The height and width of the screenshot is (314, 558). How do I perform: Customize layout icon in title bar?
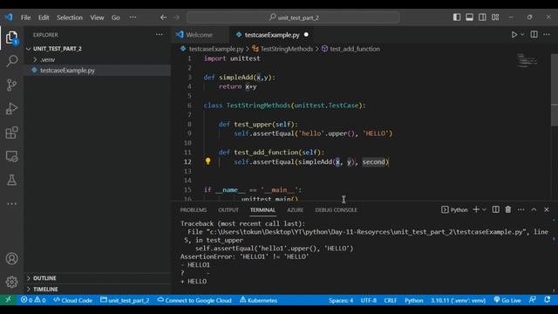pos(495,17)
